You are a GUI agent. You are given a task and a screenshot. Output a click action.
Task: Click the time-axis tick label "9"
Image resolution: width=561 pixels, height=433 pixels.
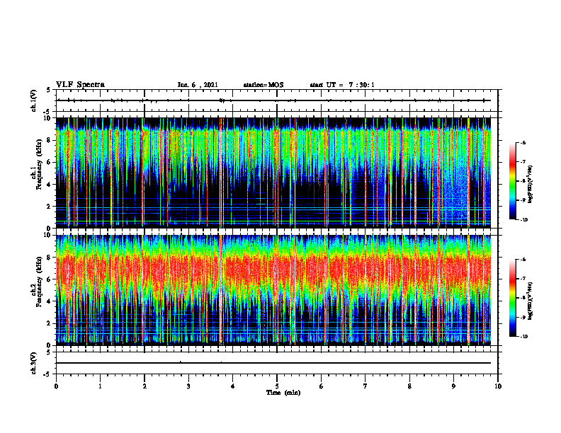coord(453,386)
